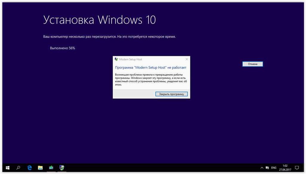
Task: Open the Action Center notifications icon
Action: (297, 168)
